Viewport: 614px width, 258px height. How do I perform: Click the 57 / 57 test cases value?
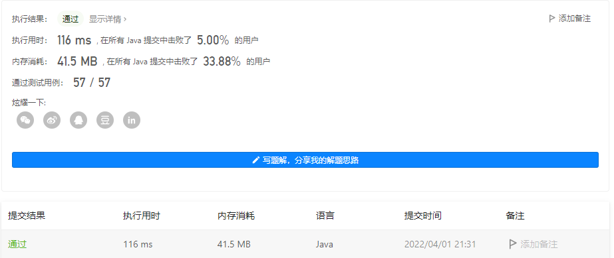[x=92, y=82]
